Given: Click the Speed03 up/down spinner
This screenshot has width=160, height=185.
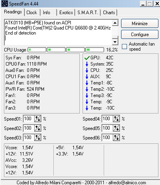Looking at the screenshot, I should pos(38,137).
